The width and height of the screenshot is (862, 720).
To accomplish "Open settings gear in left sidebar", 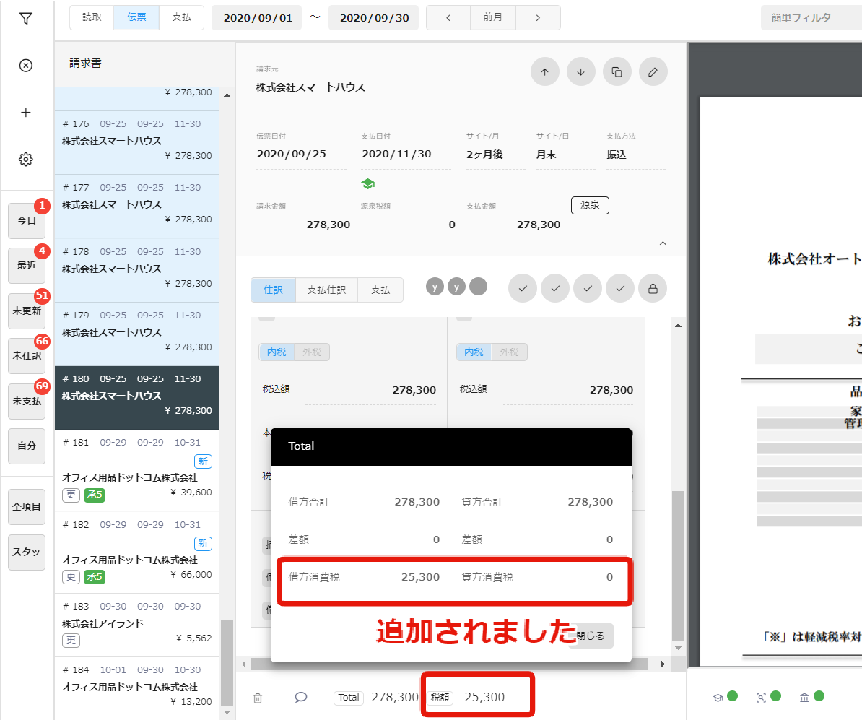I will tap(25, 160).
